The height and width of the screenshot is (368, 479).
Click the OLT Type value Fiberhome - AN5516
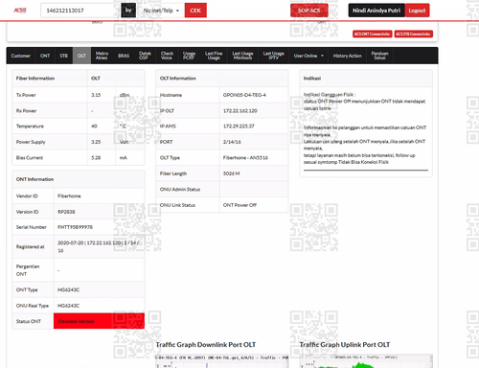tap(245, 158)
